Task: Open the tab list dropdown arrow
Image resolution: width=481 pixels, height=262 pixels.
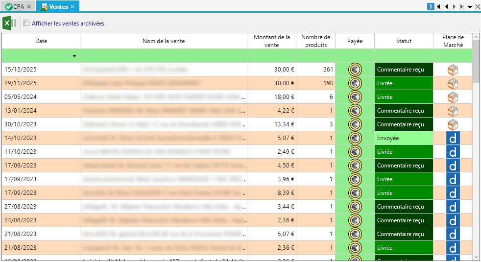Action: pos(470,7)
